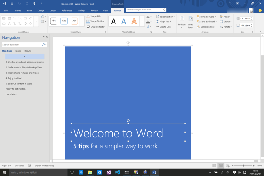Click Send Backward button
The image size is (264, 176).
[x=207, y=22]
